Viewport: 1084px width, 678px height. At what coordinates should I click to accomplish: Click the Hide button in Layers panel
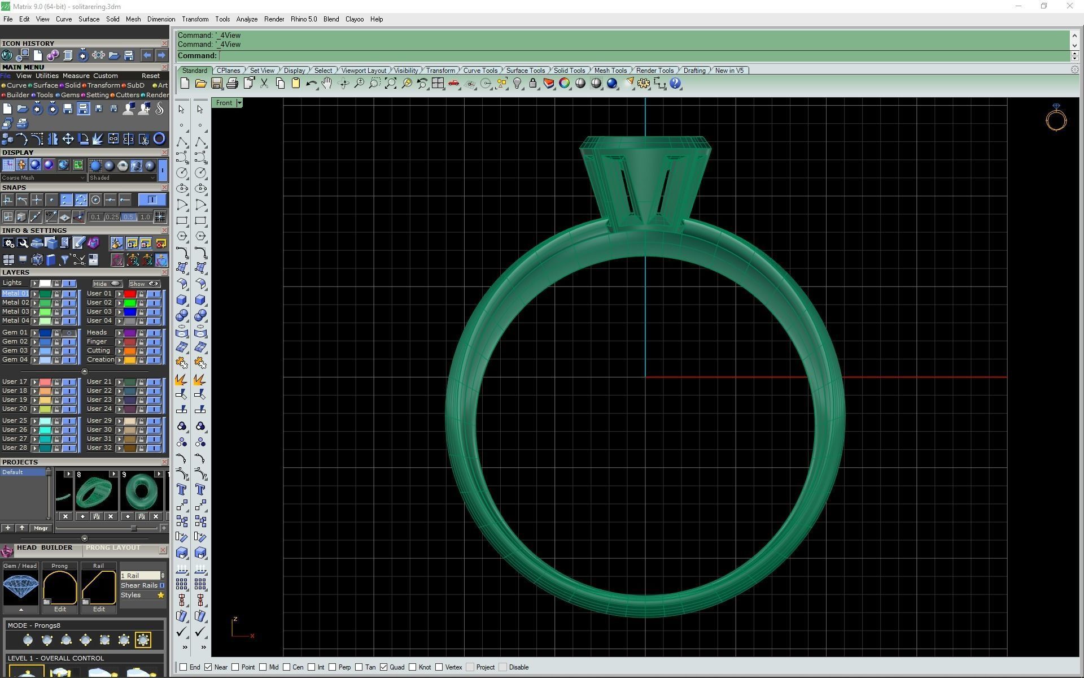[x=107, y=284]
